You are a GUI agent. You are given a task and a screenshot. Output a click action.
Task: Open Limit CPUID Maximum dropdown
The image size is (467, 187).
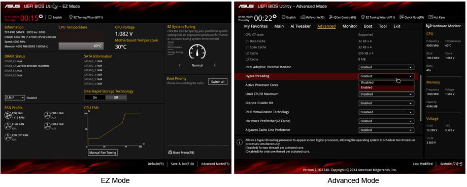click(x=386, y=94)
